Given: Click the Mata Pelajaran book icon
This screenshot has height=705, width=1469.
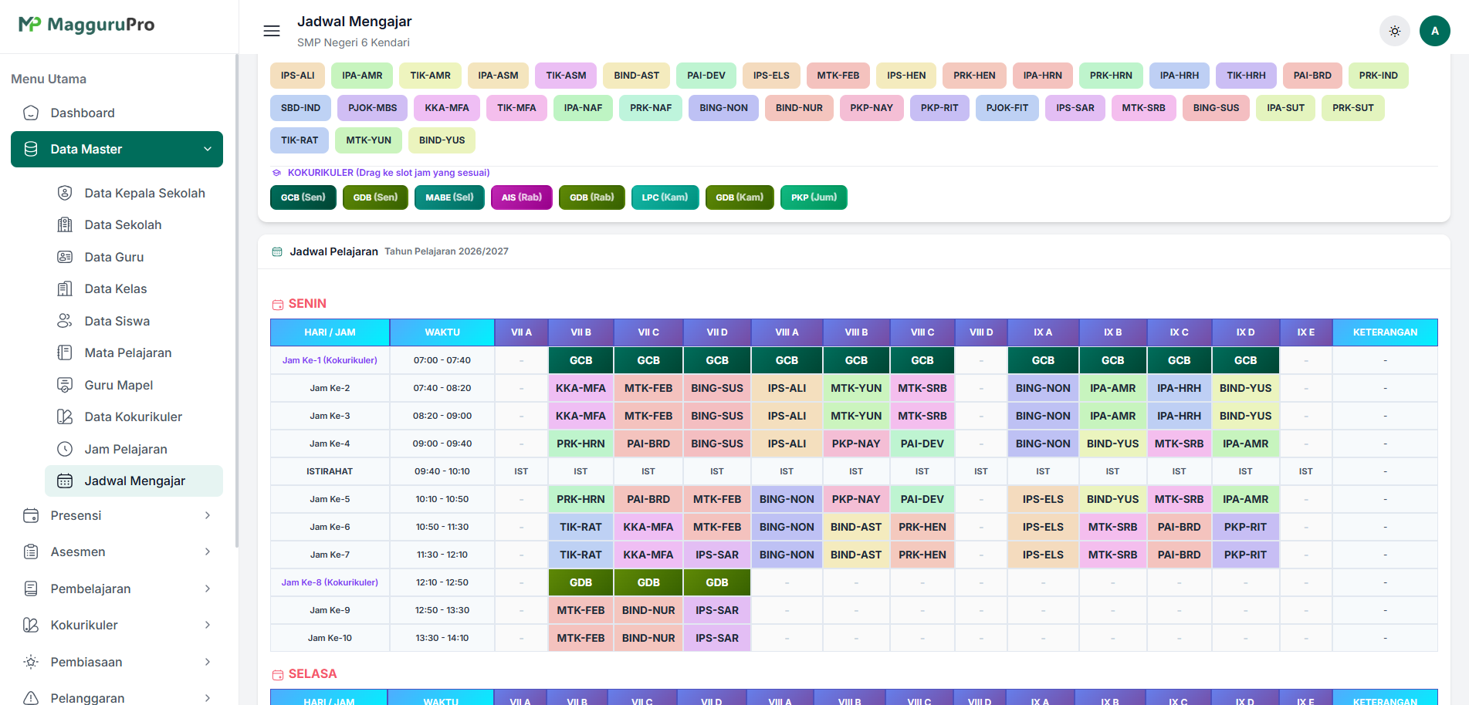Looking at the screenshot, I should [65, 352].
